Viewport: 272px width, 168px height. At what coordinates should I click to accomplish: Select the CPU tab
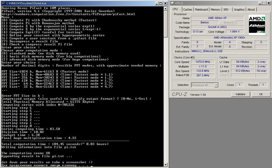[175, 9]
